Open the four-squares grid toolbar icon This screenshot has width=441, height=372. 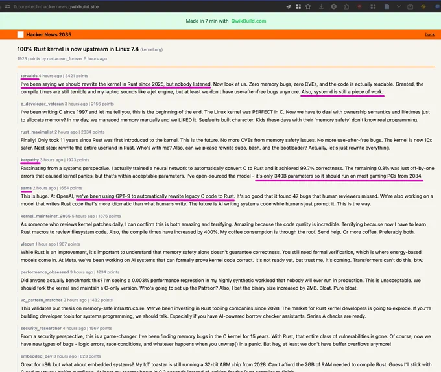click(x=298, y=6)
